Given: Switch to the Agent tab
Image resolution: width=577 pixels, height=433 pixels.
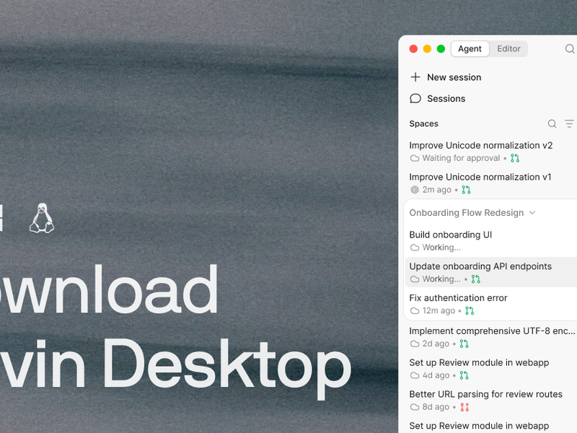Looking at the screenshot, I should tap(470, 48).
